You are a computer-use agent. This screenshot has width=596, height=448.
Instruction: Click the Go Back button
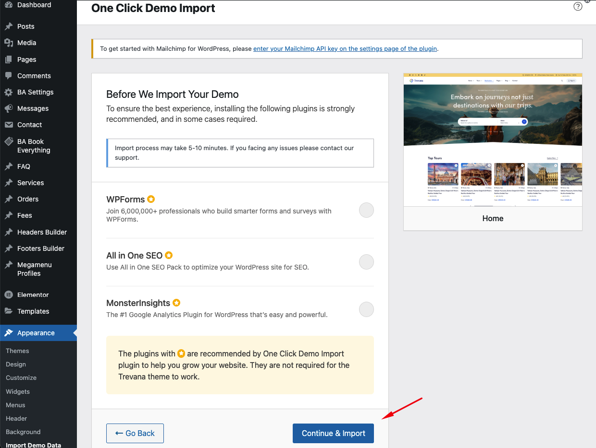[x=135, y=433]
